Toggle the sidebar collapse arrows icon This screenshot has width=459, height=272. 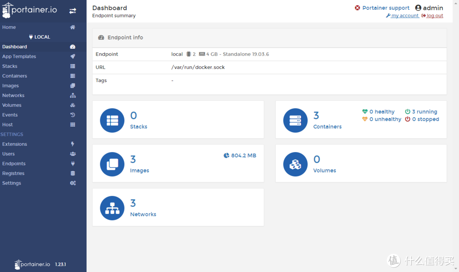click(x=73, y=11)
